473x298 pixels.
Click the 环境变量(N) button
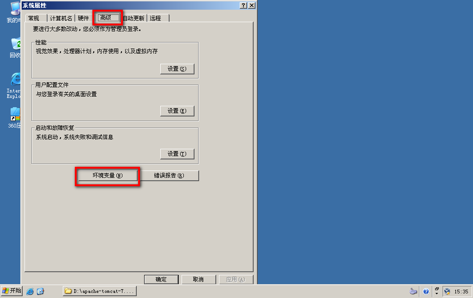point(108,176)
